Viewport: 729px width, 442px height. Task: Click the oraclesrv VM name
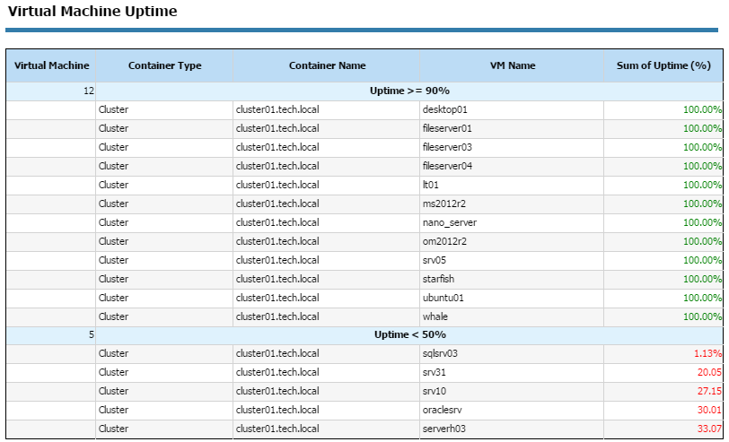coord(442,410)
